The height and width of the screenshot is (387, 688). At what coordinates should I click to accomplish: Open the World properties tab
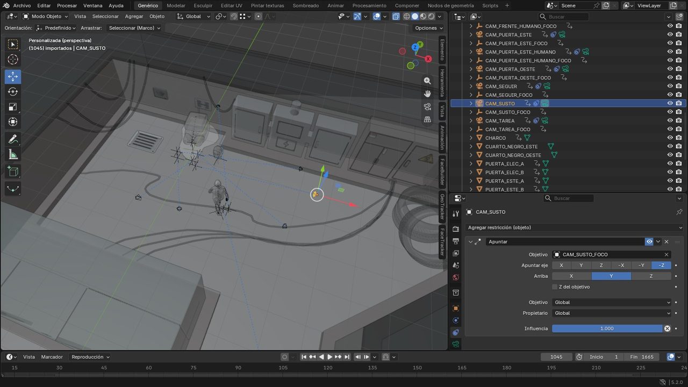(x=456, y=277)
